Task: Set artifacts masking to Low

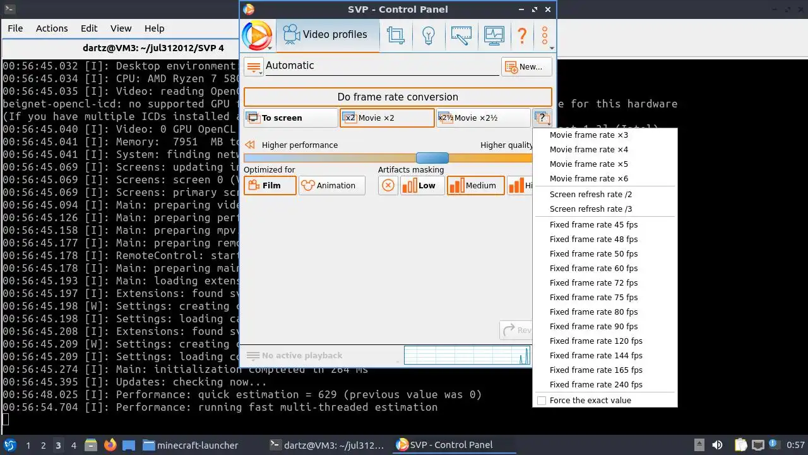Action: tap(422, 185)
